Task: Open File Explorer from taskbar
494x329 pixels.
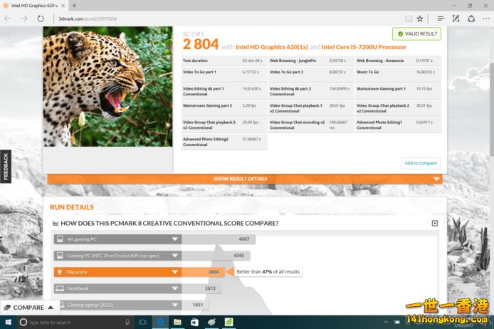Action: 177,322
